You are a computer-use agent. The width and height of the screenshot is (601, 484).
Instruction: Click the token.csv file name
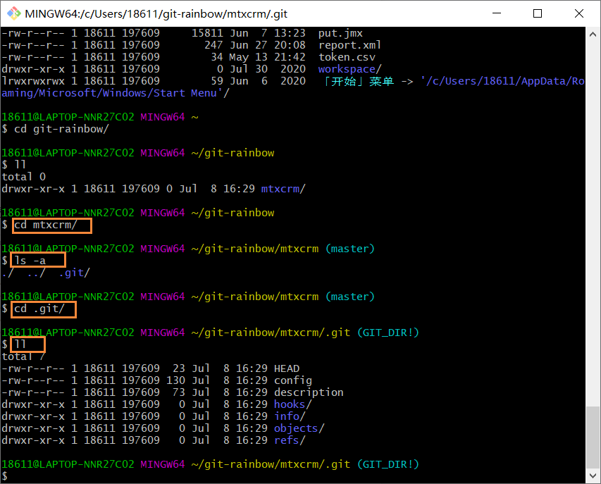[x=347, y=57]
